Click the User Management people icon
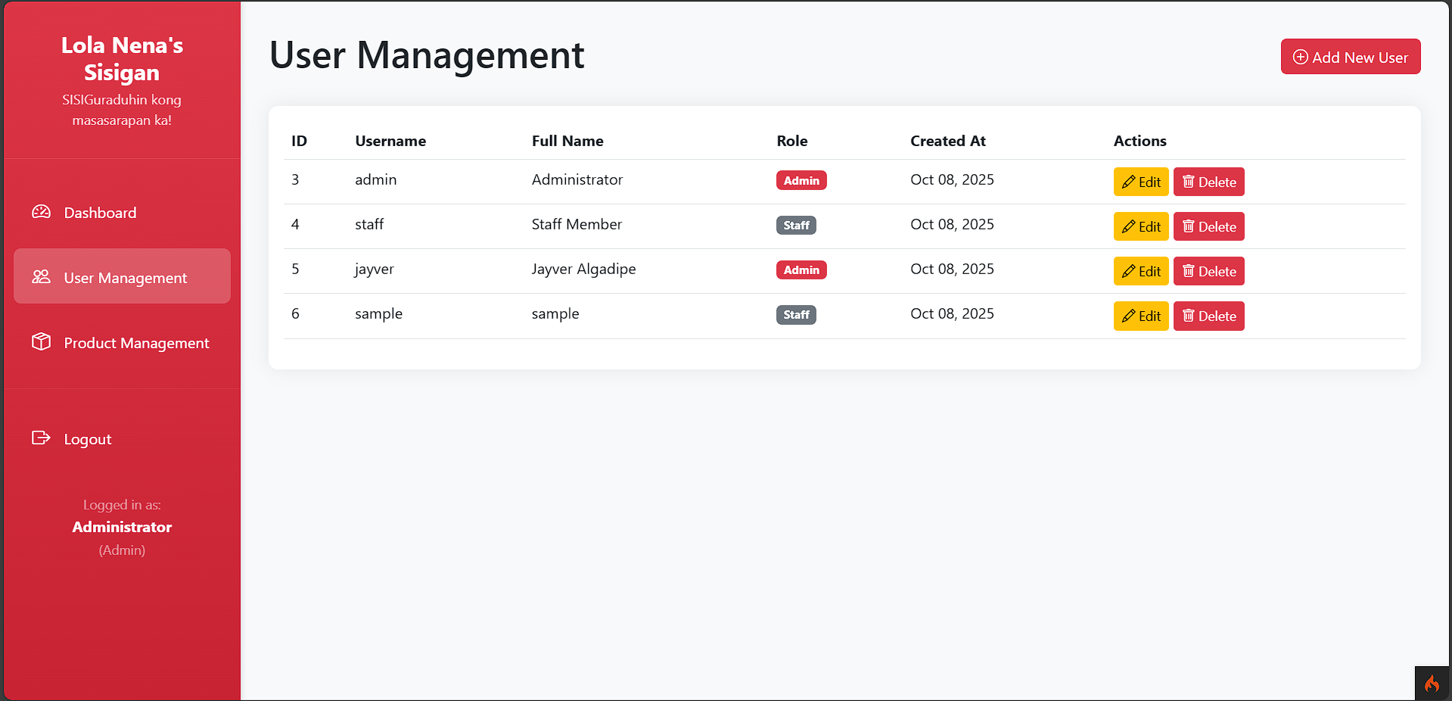This screenshot has height=701, width=1452. [x=40, y=277]
